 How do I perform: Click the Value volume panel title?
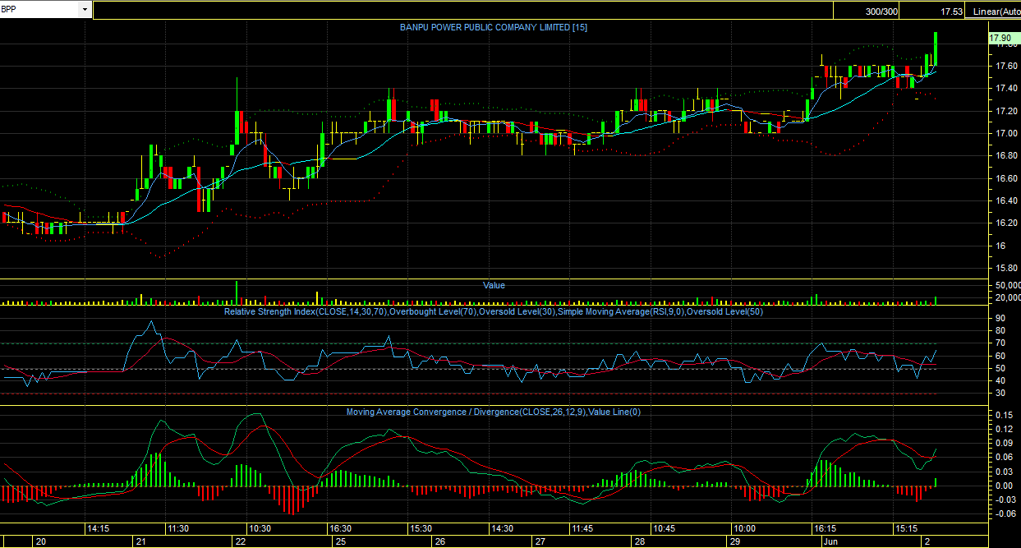click(x=494, y=285)
